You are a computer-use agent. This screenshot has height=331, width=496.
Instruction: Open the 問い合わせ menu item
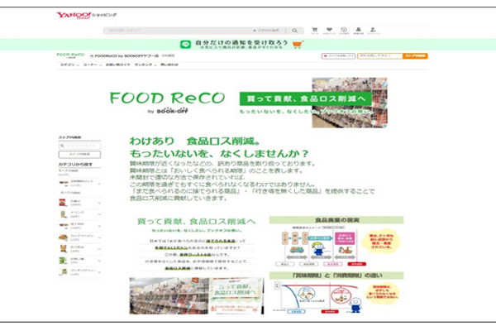tap(169, 65)
